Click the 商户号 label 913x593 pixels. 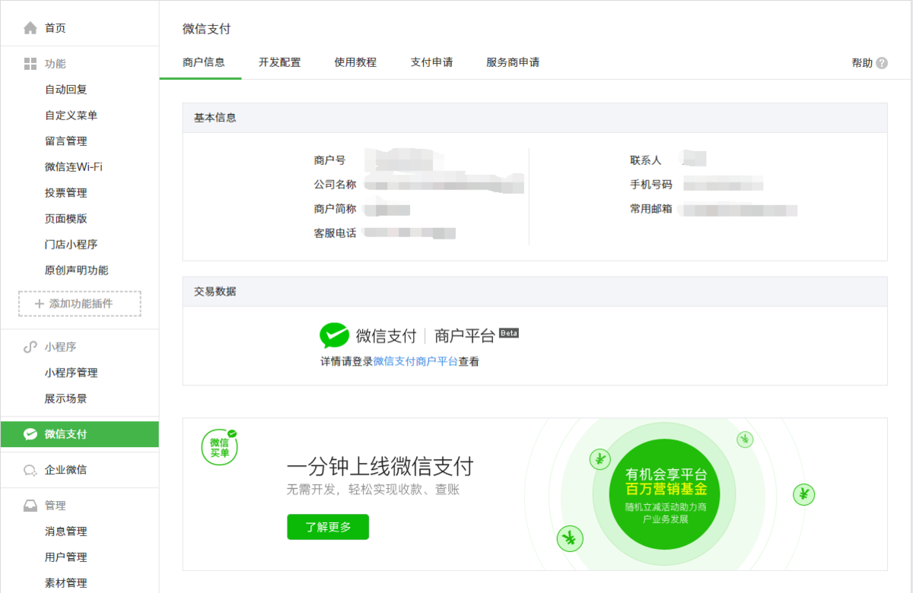click(329, 160)
